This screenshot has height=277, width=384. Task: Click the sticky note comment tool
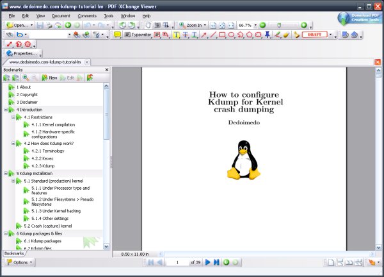point(118,35)
